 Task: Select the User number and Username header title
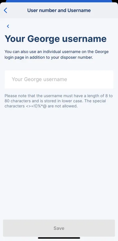pos(59,10)
